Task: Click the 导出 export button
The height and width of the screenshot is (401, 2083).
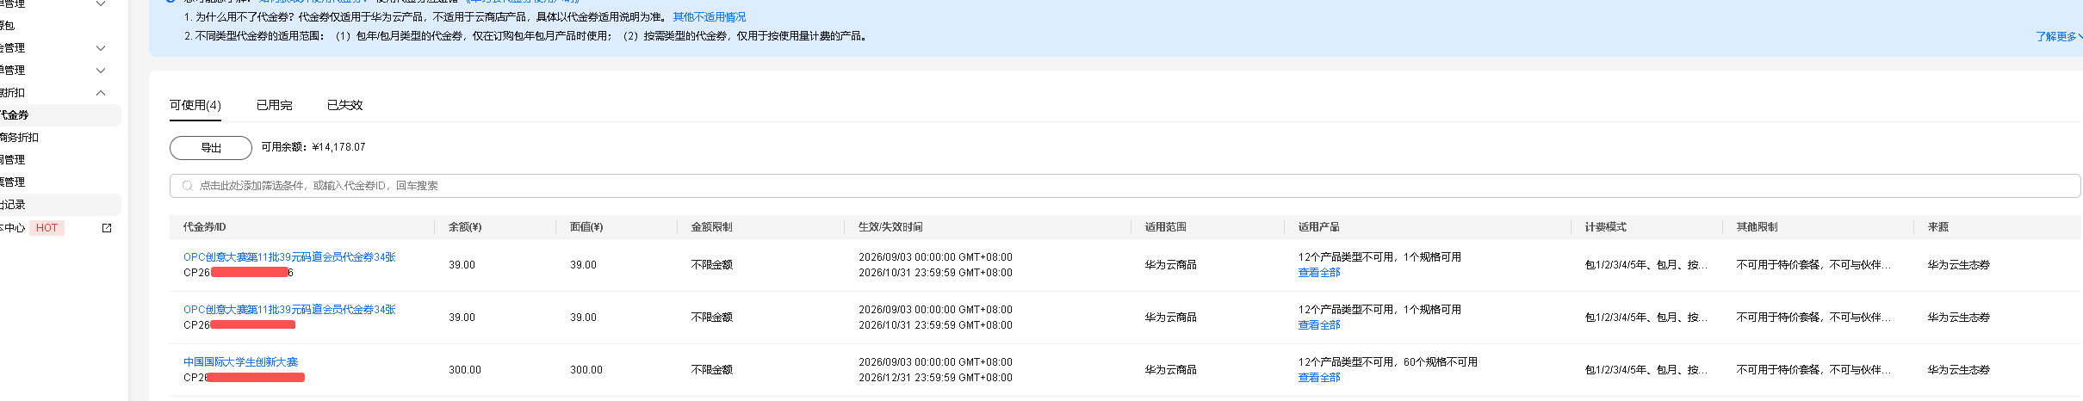Action: [211, 148]
